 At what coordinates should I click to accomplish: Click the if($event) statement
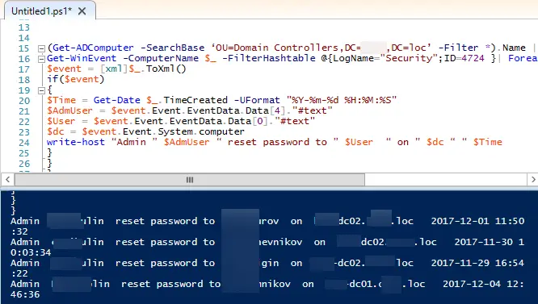tap(75, 79)
